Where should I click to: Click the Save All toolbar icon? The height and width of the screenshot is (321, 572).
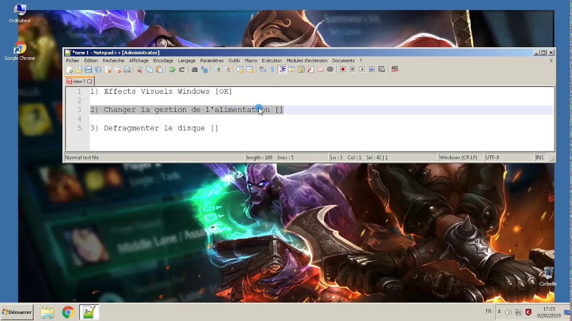[98, 70]
